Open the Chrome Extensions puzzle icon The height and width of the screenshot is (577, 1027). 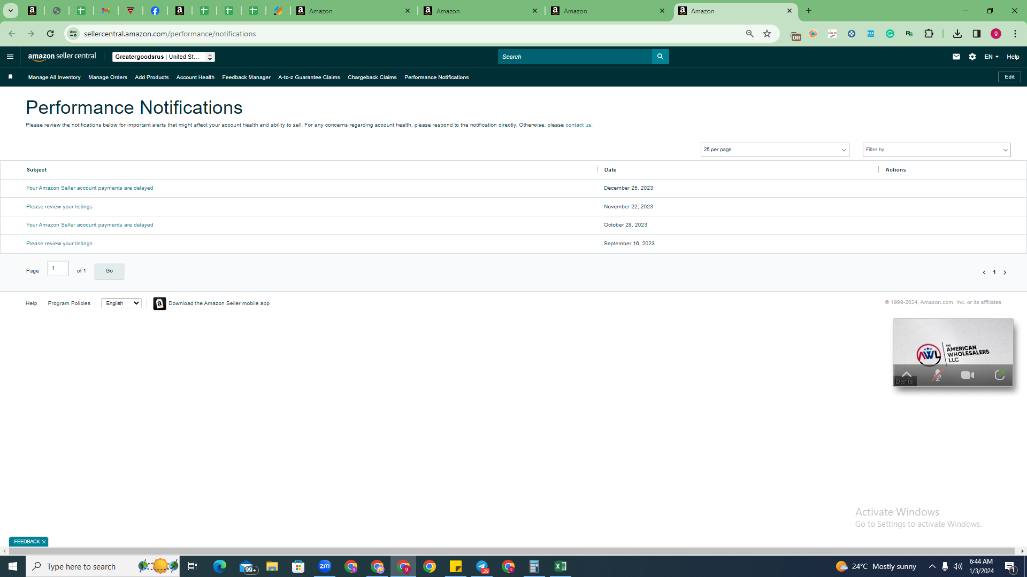929,34
